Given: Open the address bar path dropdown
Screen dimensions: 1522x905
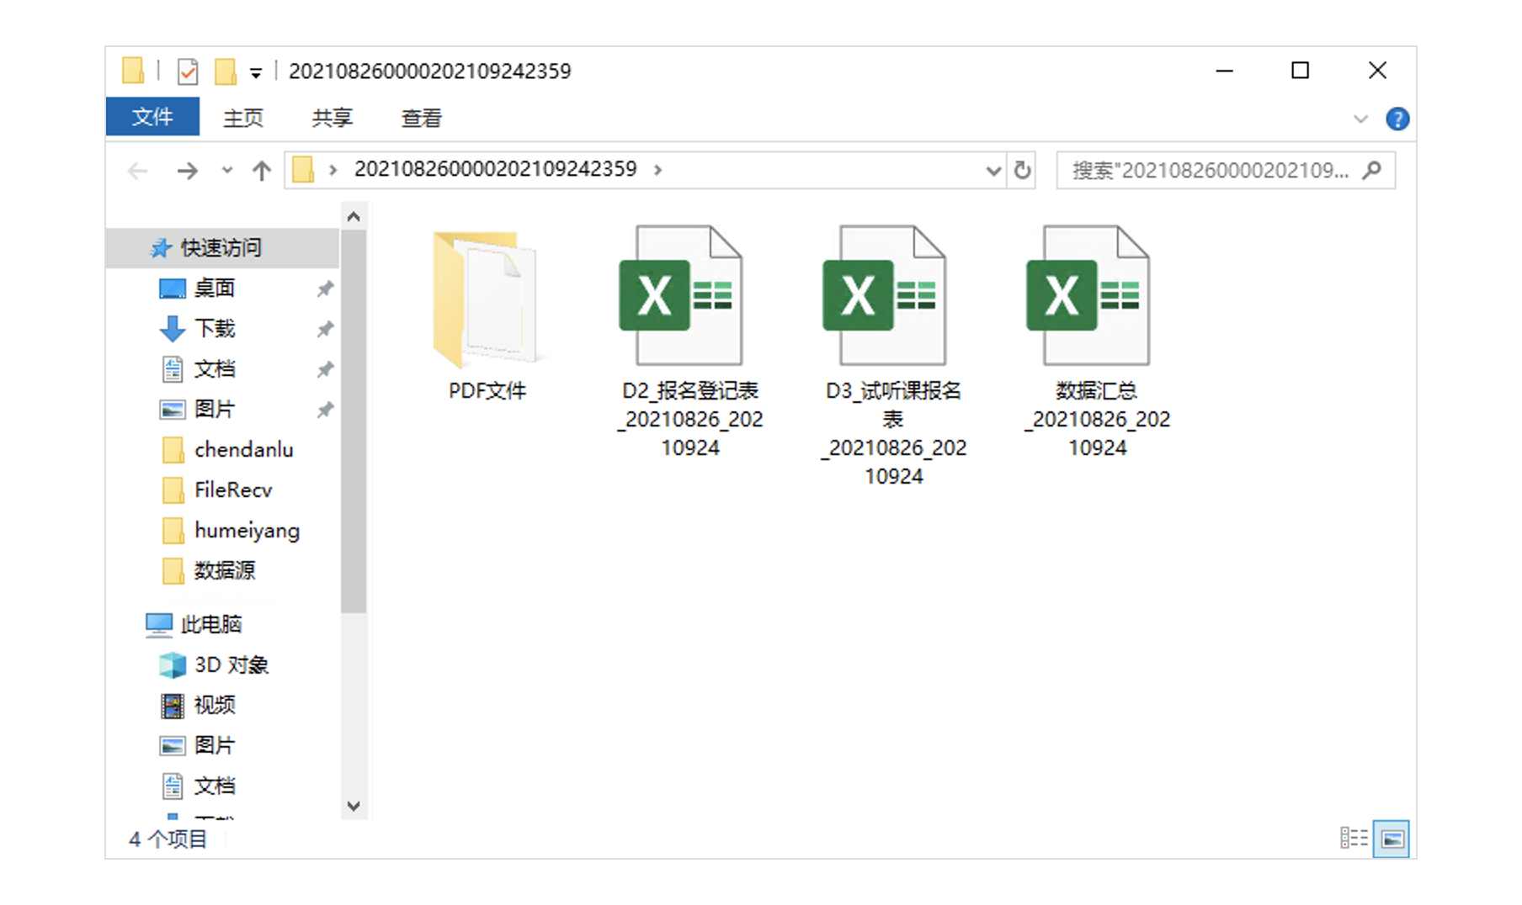Looking at the screenshot, I should pos(994,170).
